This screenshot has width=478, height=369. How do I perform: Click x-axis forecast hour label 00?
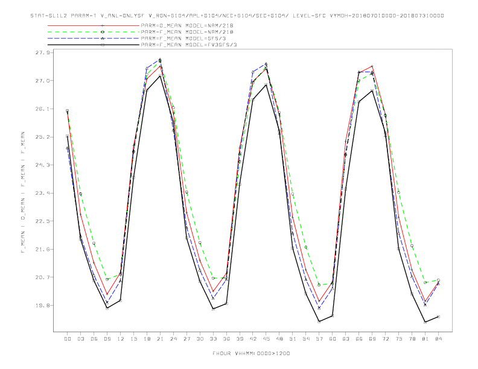click(68, 339)
